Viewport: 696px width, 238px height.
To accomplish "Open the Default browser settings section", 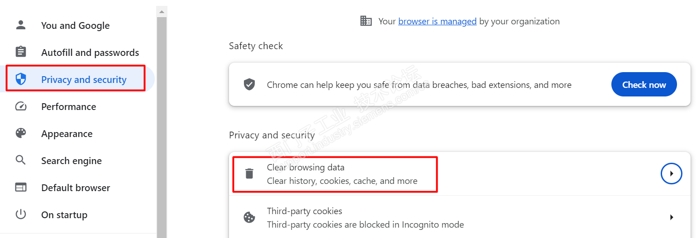I will [76, 188].
